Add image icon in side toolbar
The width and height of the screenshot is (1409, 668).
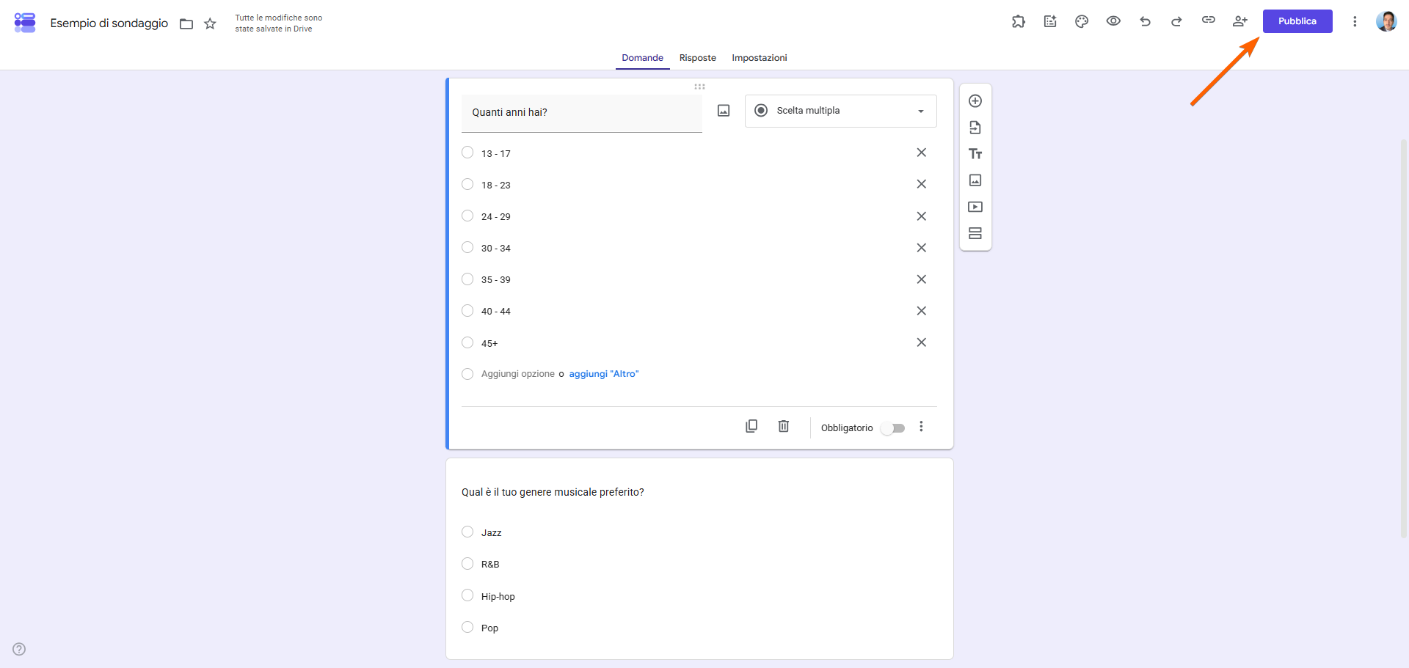[x=975, y=180]
